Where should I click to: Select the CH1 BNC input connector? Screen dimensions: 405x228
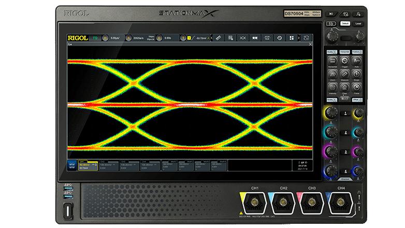(x=254, y=202)
